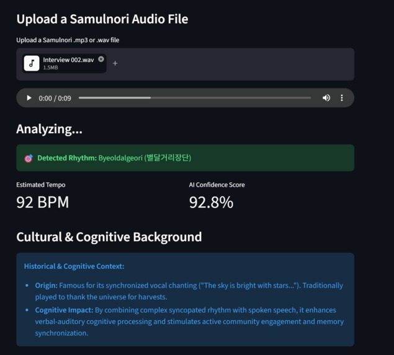Viewport: 394px width, 355px height.
Task: Click the Analyzing... heading
Action: [49, 129]
